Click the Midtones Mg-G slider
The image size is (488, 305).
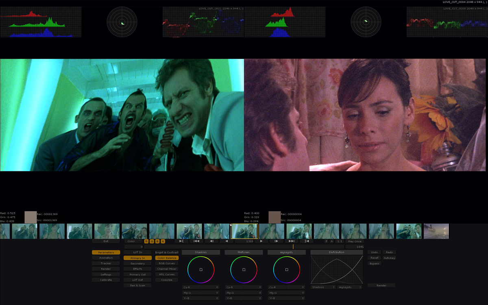point(244,293)
